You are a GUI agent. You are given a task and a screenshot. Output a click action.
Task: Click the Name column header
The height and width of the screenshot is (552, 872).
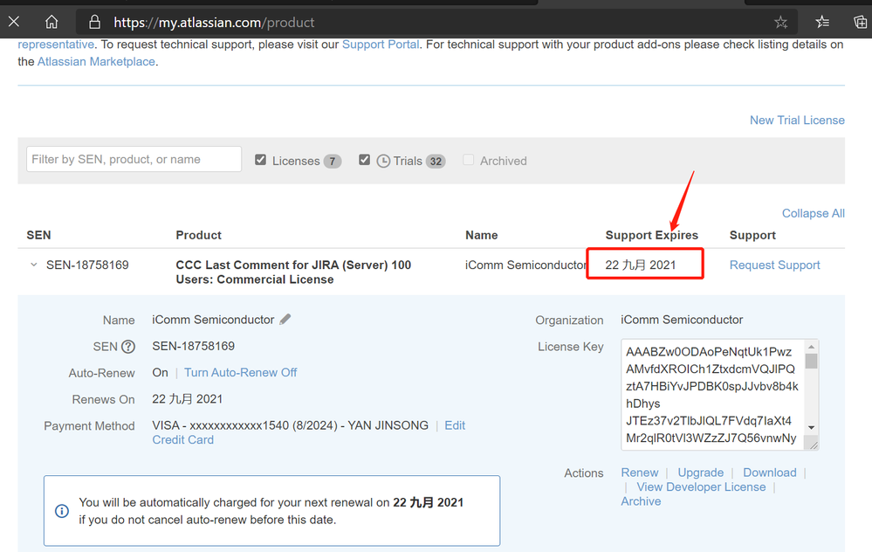pyautogui.click(x=482, y=235)
